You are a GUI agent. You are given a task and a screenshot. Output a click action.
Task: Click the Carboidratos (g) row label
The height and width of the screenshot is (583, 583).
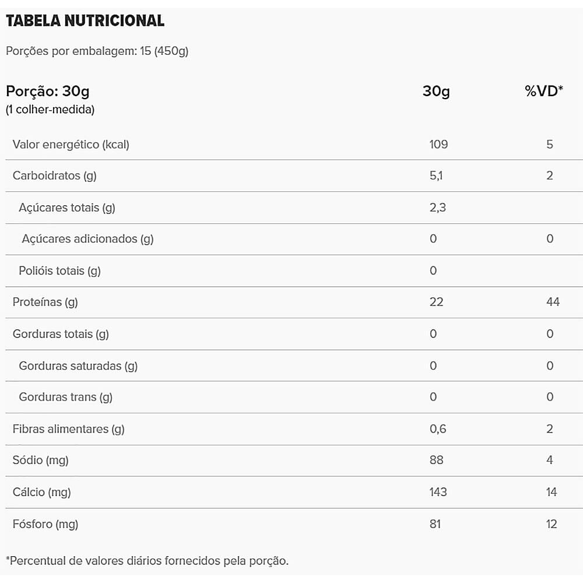coord(55,175)
